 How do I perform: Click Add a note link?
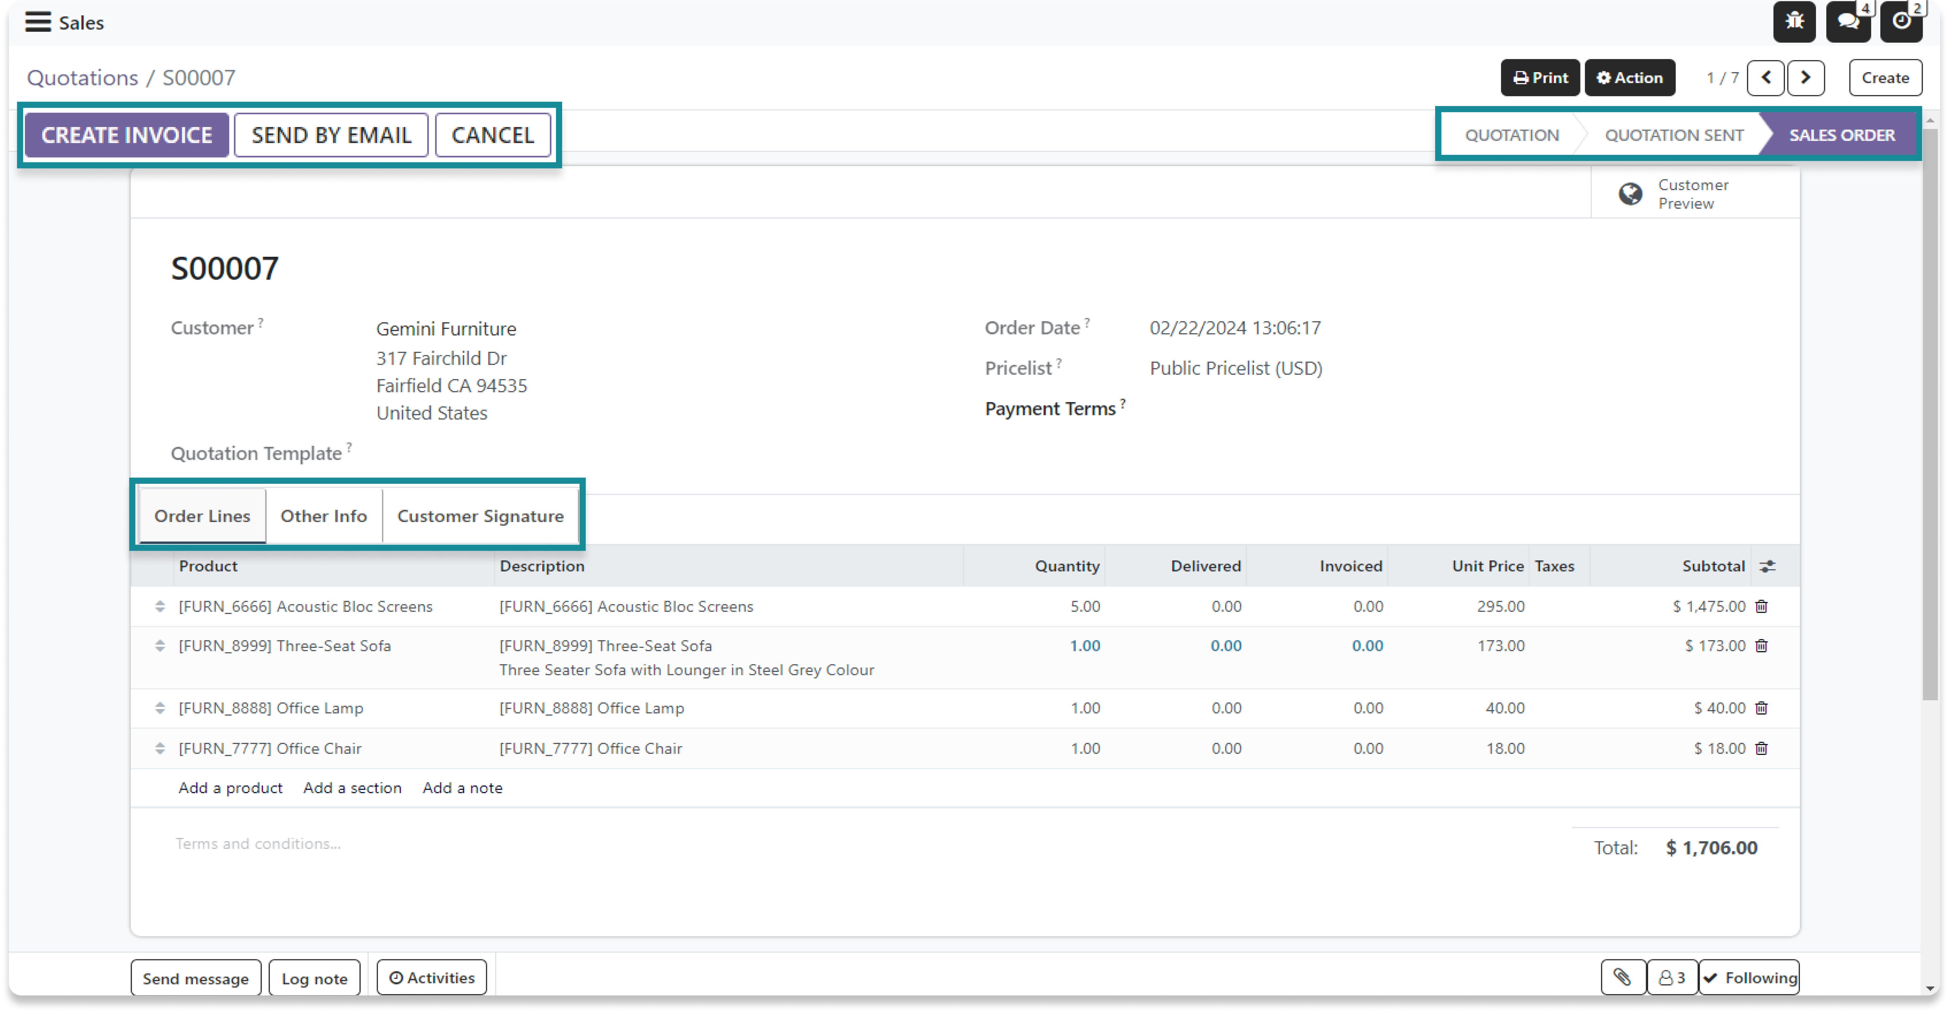pos(462,787)
